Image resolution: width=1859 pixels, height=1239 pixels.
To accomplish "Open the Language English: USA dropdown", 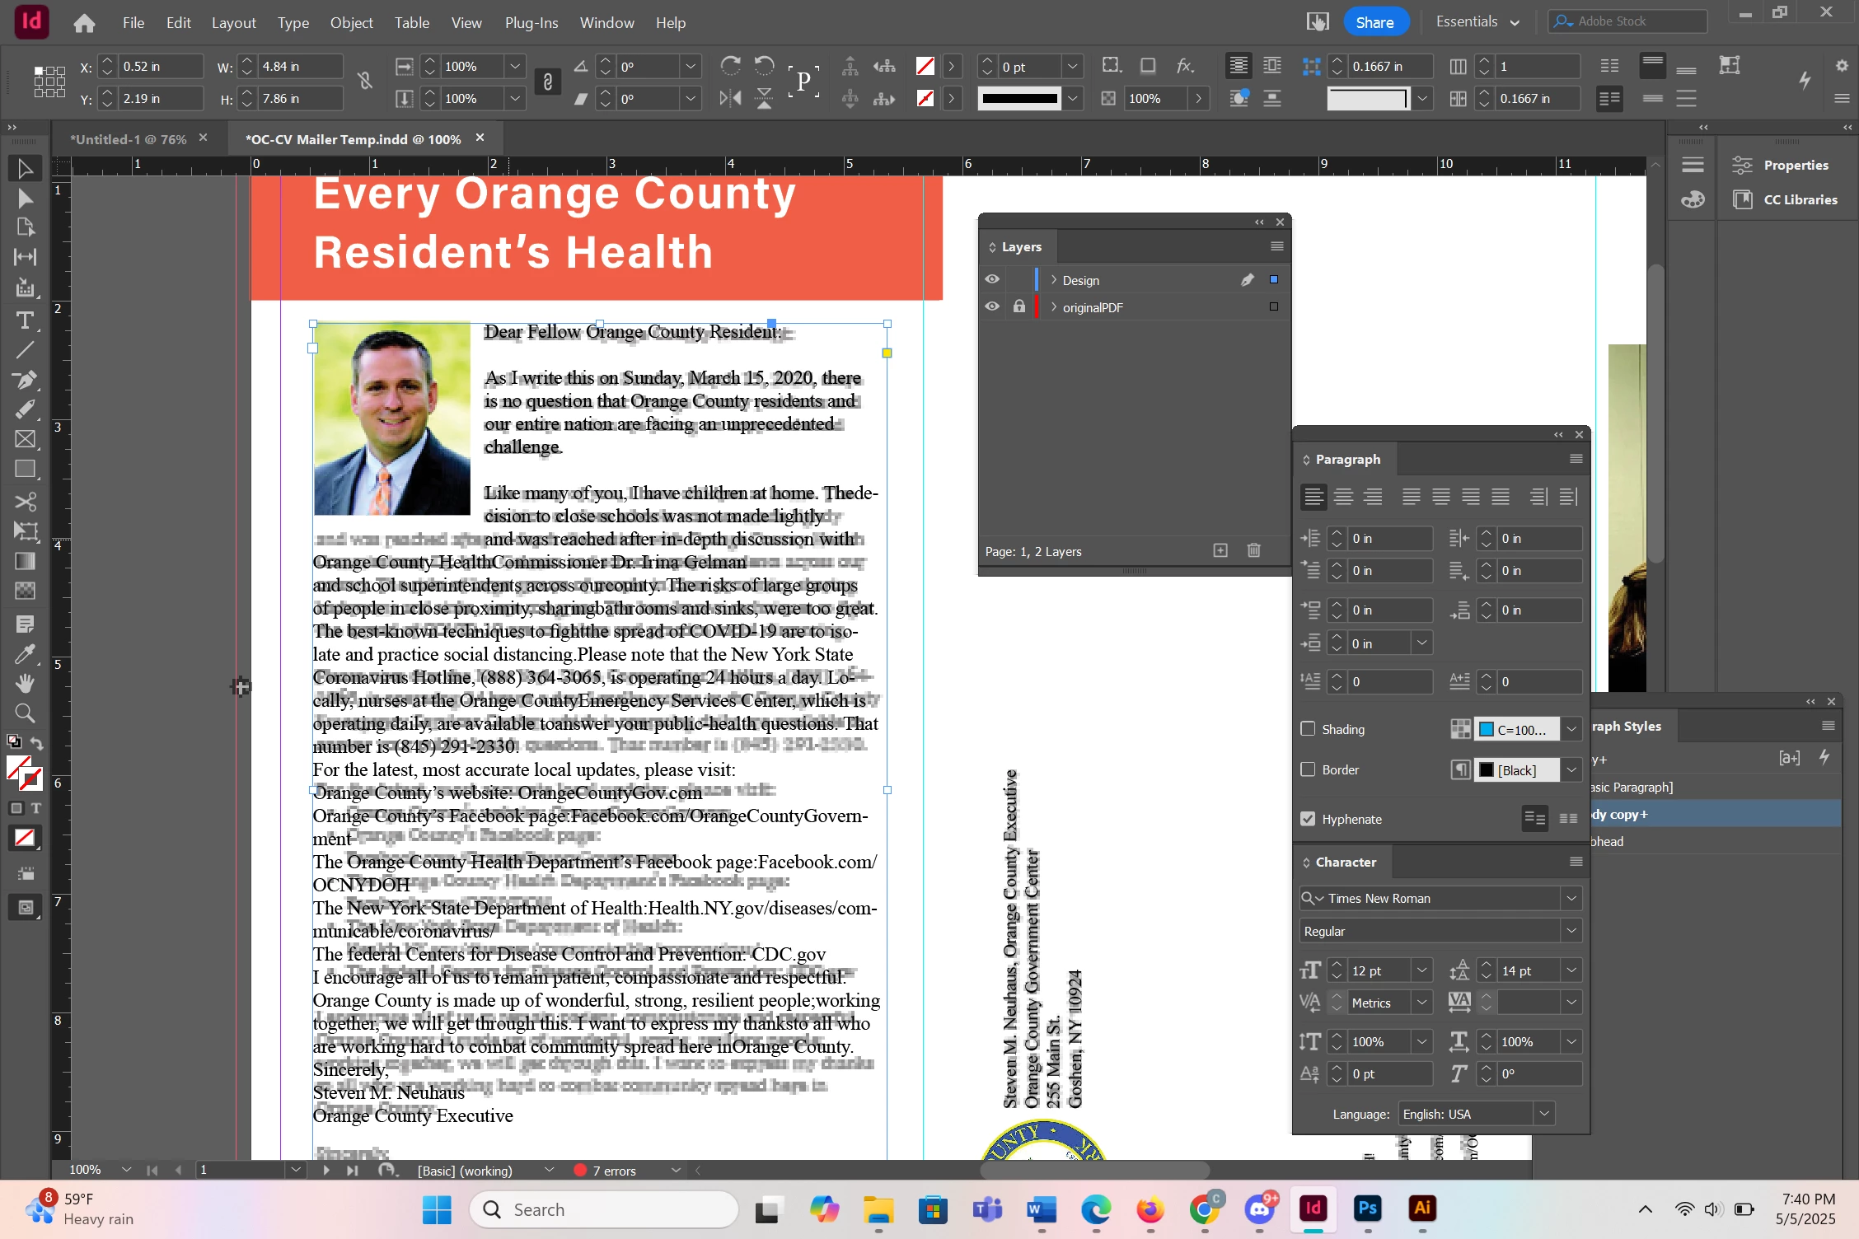I will (1543, 1114).
